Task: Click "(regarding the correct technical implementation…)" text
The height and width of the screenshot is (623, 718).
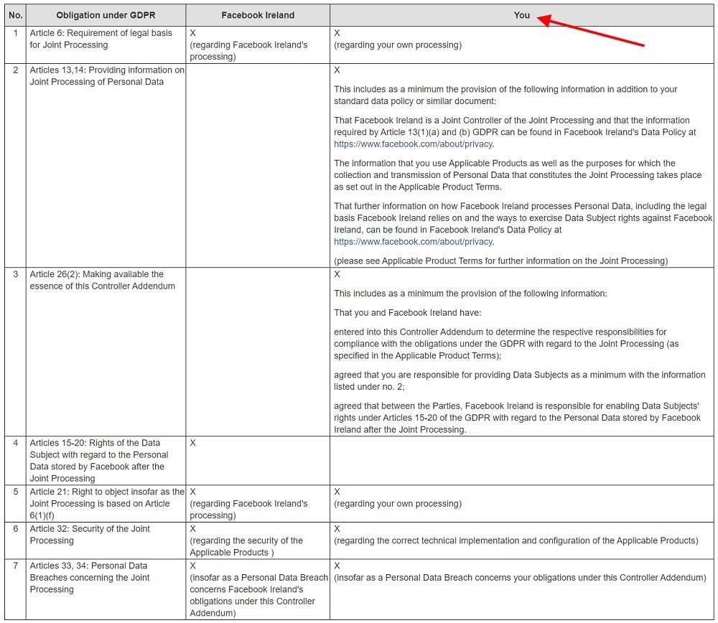Action: (516, 540)
